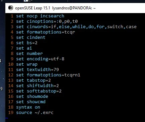The image size is (145, 122).
Task: Click 'syntax on' at line 18
Action: click(28, 107)
